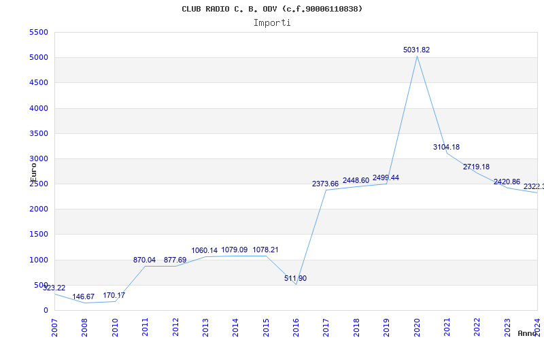
Task: Click the 0 y-axis value
Action: click(46, 311)
